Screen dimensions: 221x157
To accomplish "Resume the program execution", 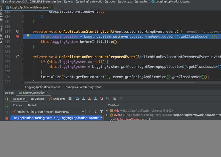I will click(x=7, y=106).
